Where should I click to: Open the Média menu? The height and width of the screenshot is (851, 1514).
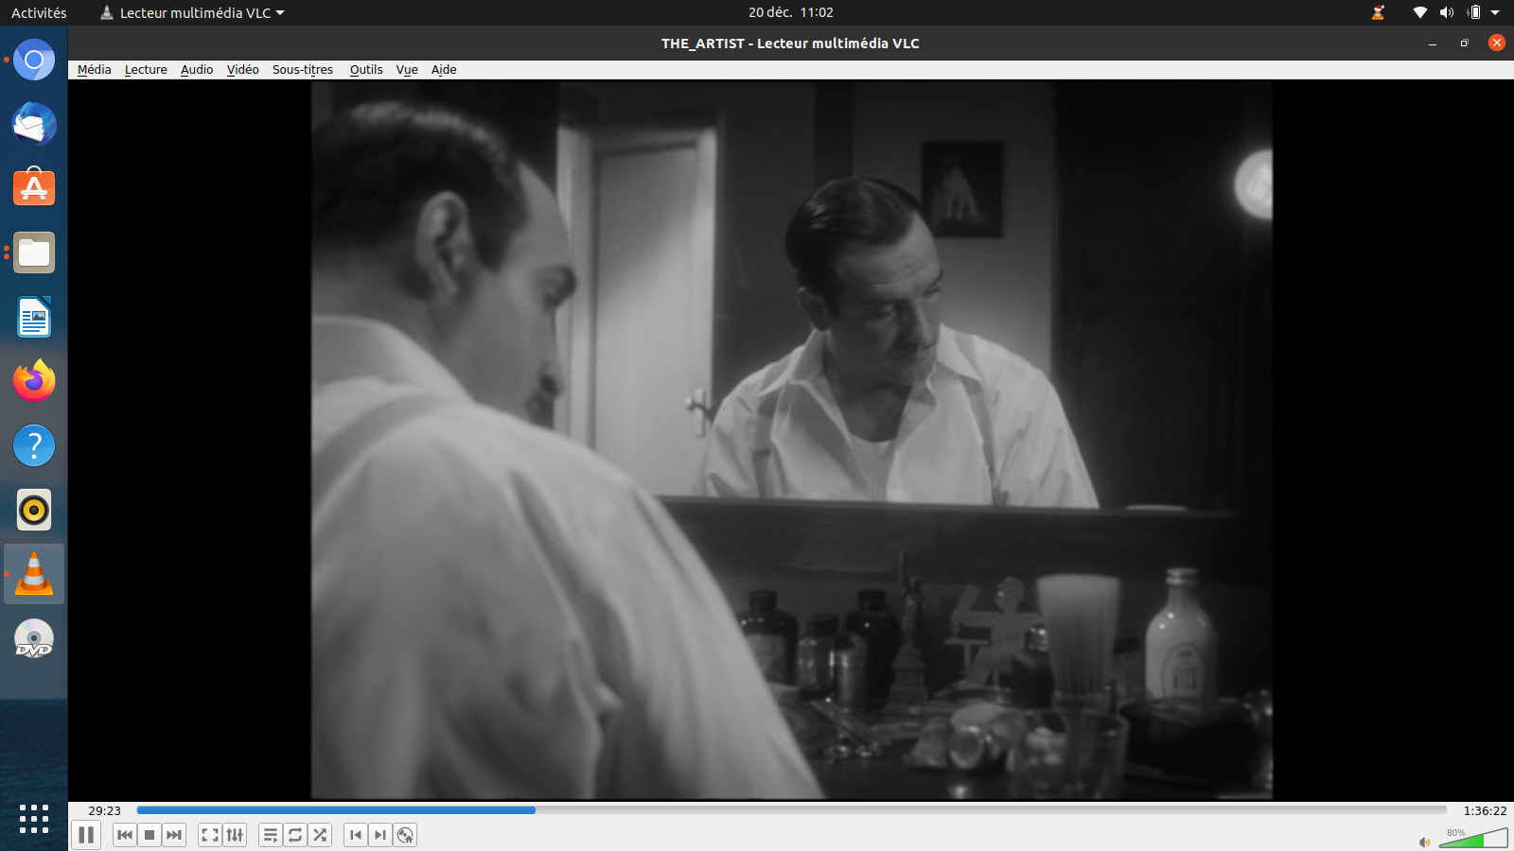[94, 70]
